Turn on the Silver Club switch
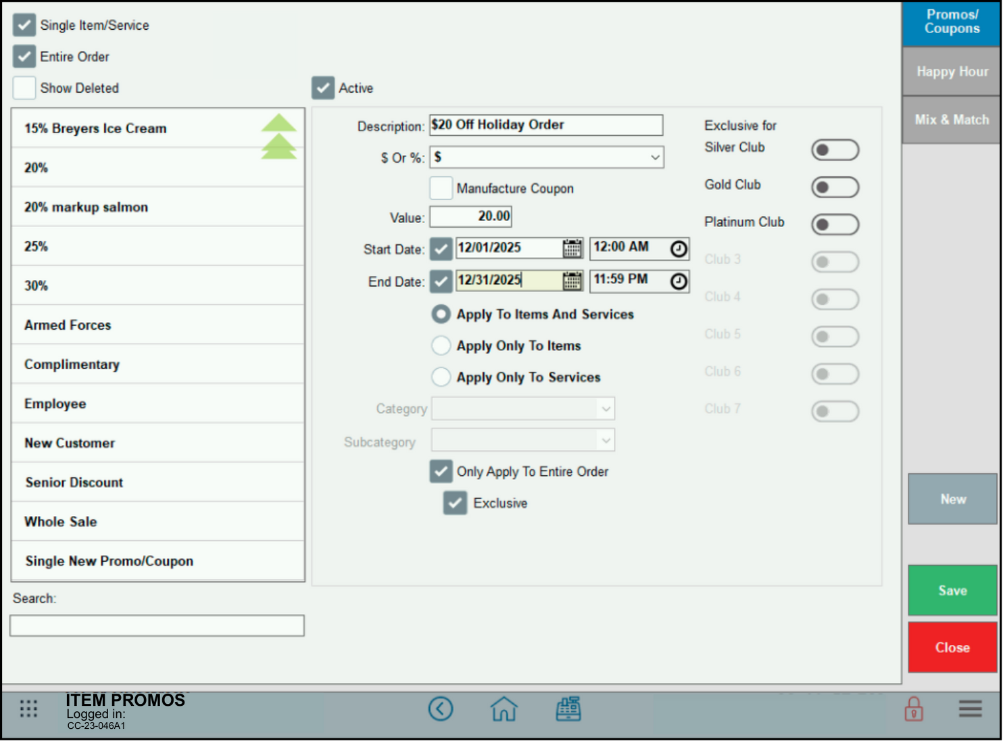This screenshot has height=741, width=1003. (835, 149)
